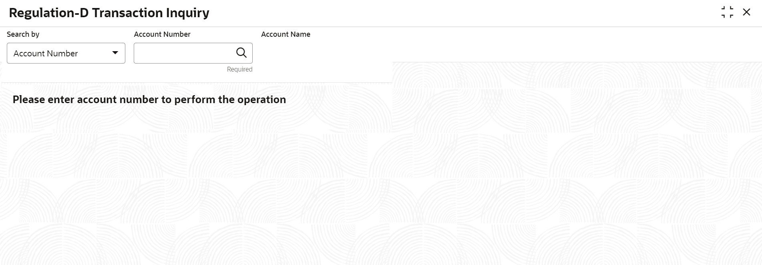Image resolution: width=762 pixels, height=265 pixels.
Task: Place cursor in the empty Account Number box
Action: tap(183, 53)
